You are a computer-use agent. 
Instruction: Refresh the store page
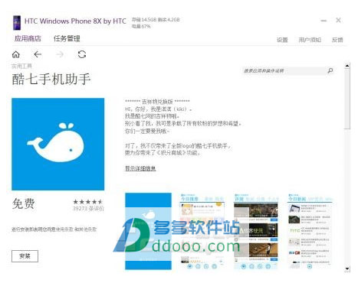tap(82, 54)
